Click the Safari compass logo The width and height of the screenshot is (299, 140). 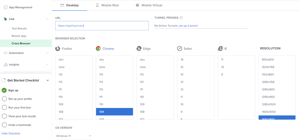(x=179, y=49)
